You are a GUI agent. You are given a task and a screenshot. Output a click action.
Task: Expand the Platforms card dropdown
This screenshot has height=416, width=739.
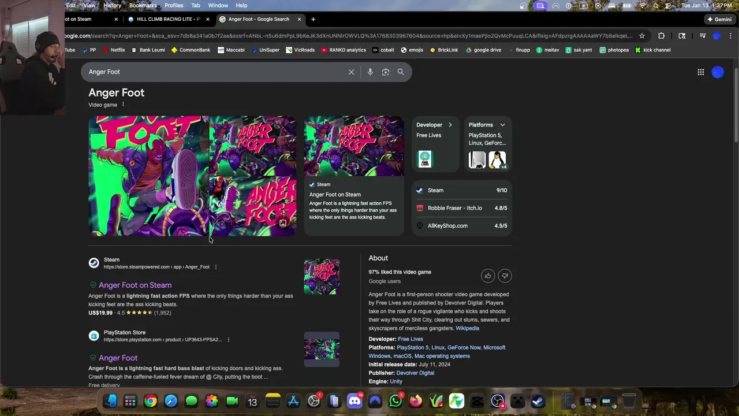pos(502,125)
